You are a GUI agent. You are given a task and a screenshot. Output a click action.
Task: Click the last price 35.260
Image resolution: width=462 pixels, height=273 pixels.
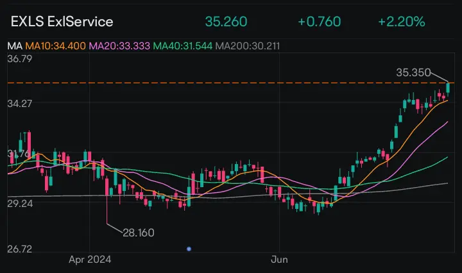pos(226,22)
